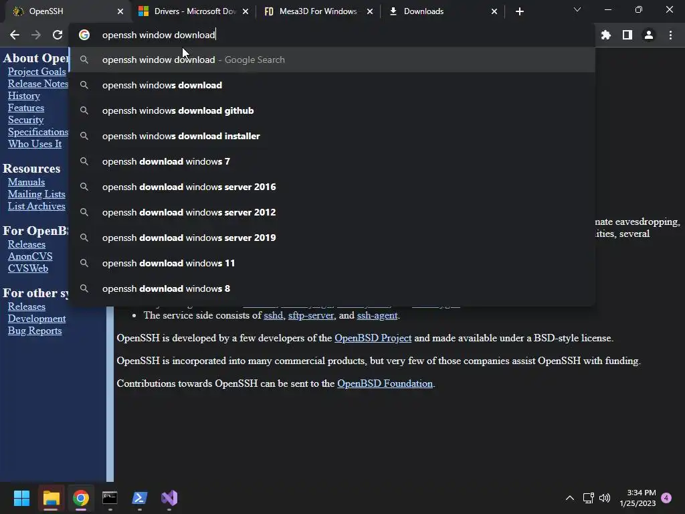Follow the ssh-agent link
This screenshot has height=514, width=685.
pyautogui.click(x=377, y=315)
